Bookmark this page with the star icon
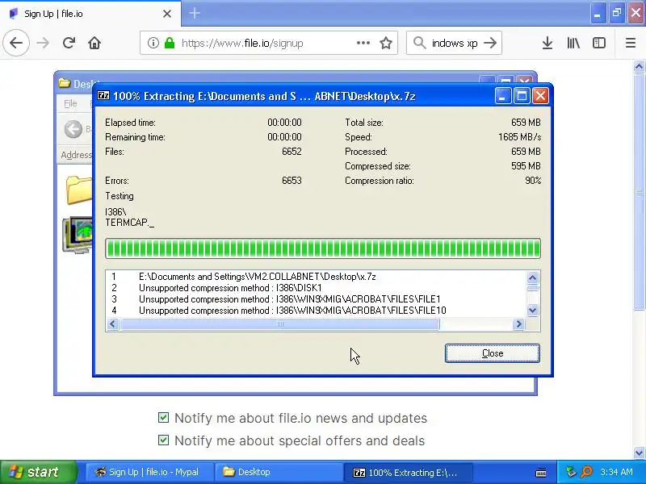 pyautogui.click(x=386, y=43)
